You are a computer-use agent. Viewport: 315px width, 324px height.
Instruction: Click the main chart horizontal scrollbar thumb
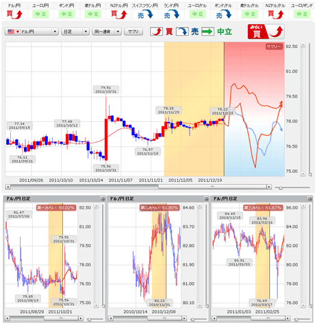click(x=212, y=187)
